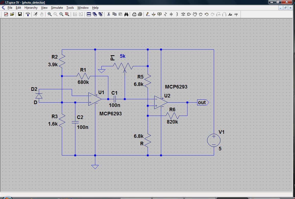Image resolution: width=295 pixels, height=199 pixels.
Task: Select the Move hand tool
Action: coord(195,14)
